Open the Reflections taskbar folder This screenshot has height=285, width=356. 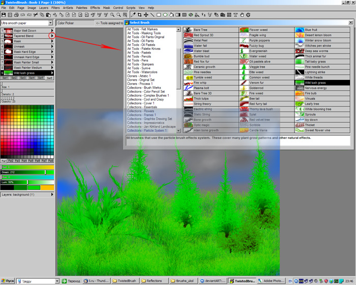coord(154,281)
